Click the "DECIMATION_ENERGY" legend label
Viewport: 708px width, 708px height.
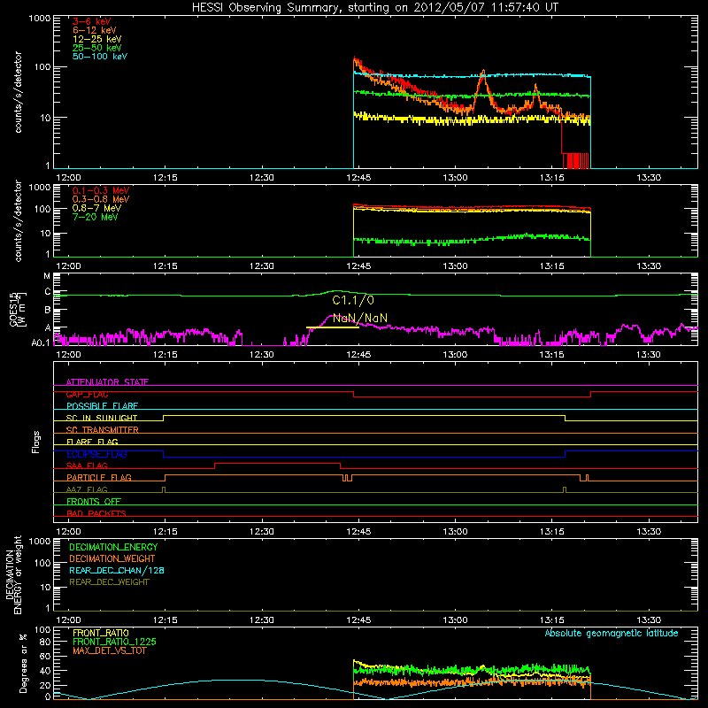113,547
